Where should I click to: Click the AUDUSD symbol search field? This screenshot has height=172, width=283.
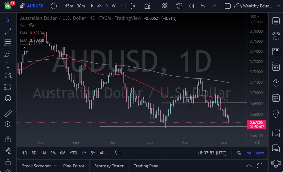(35, 6)
